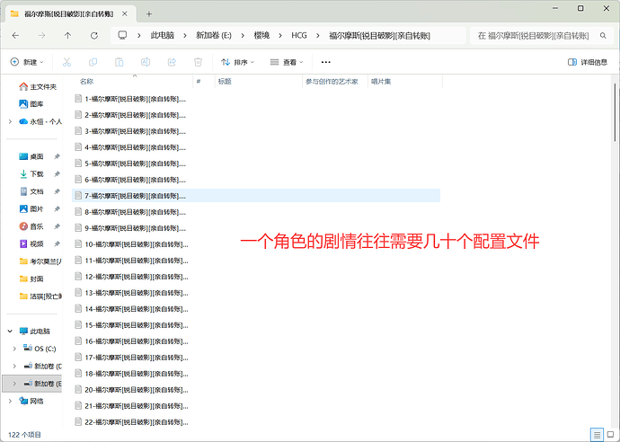Open 文档 in quick access
The width and height of the screenshot is (620, 442).
tap(31, 191)
